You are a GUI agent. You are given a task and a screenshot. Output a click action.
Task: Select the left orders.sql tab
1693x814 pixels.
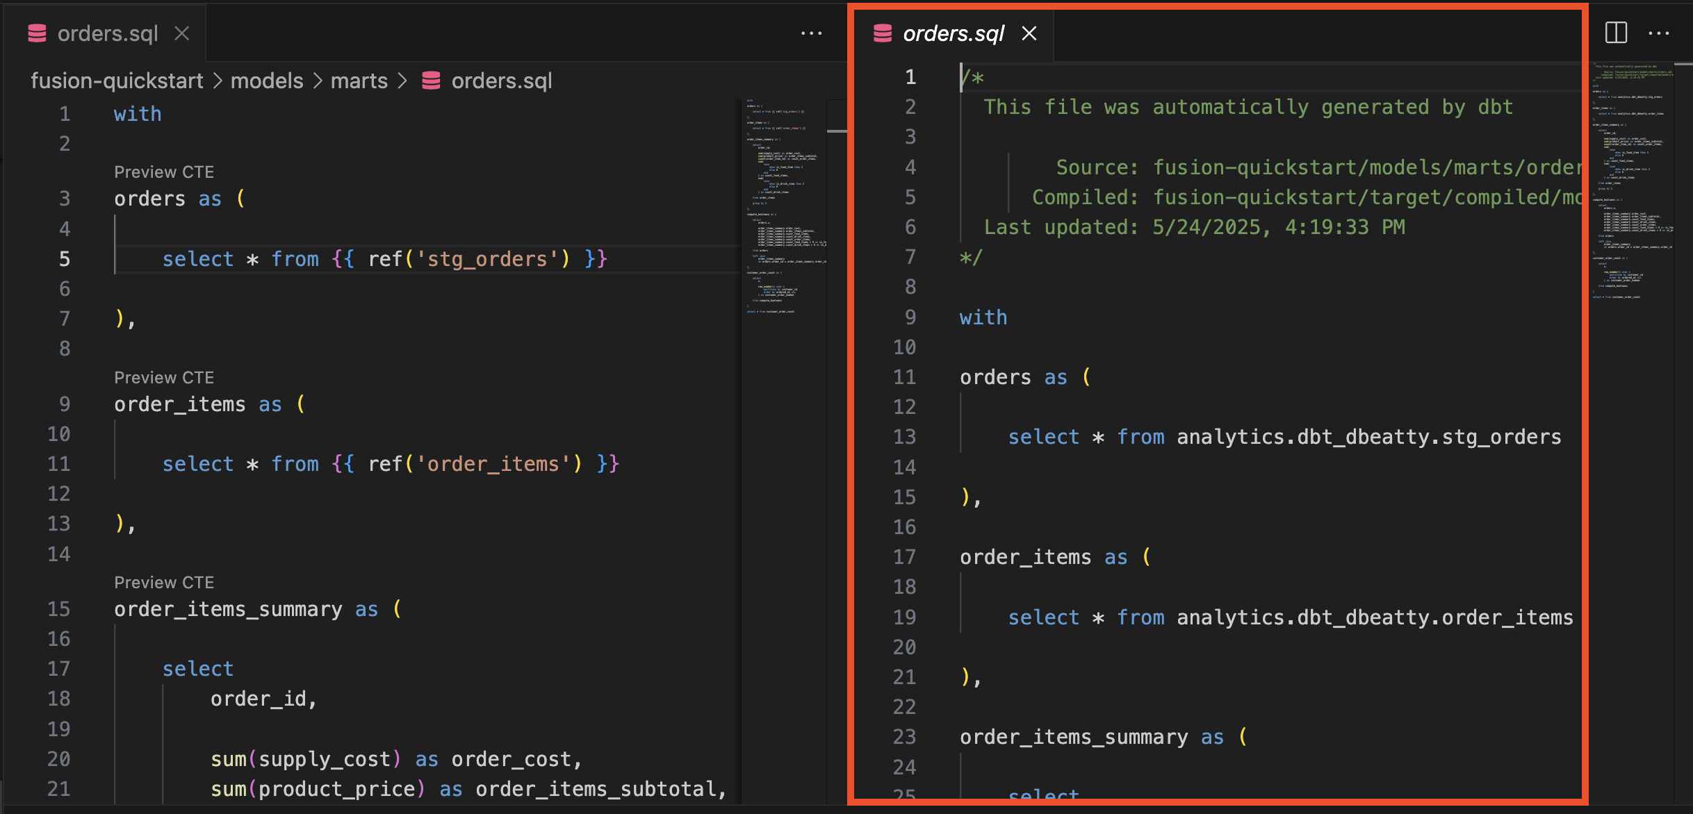108,33
